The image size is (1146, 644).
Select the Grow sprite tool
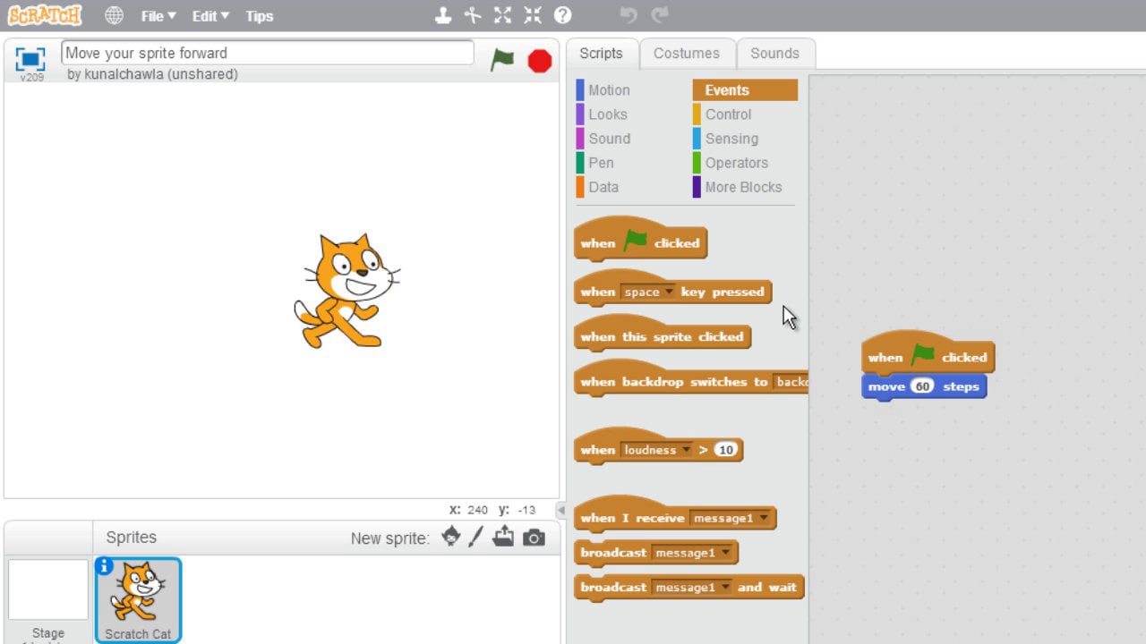(x=503, y=15)
